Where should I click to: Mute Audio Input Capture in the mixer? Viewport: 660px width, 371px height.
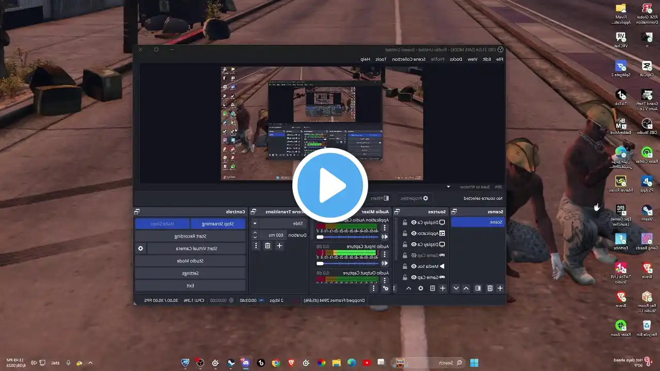click(384, 263)
